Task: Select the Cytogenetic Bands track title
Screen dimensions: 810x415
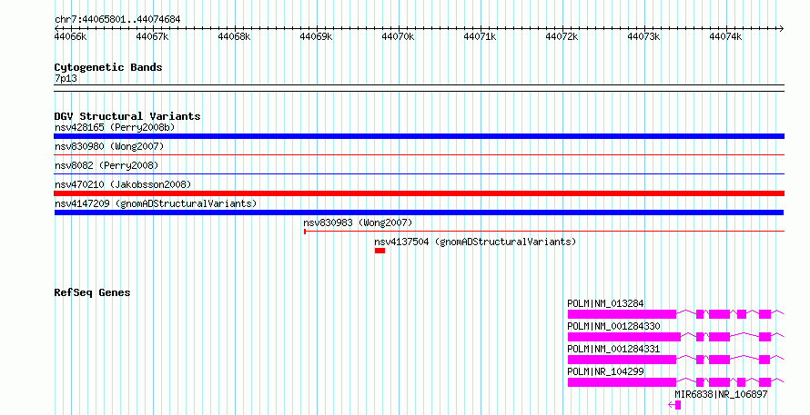Action: 108,67
